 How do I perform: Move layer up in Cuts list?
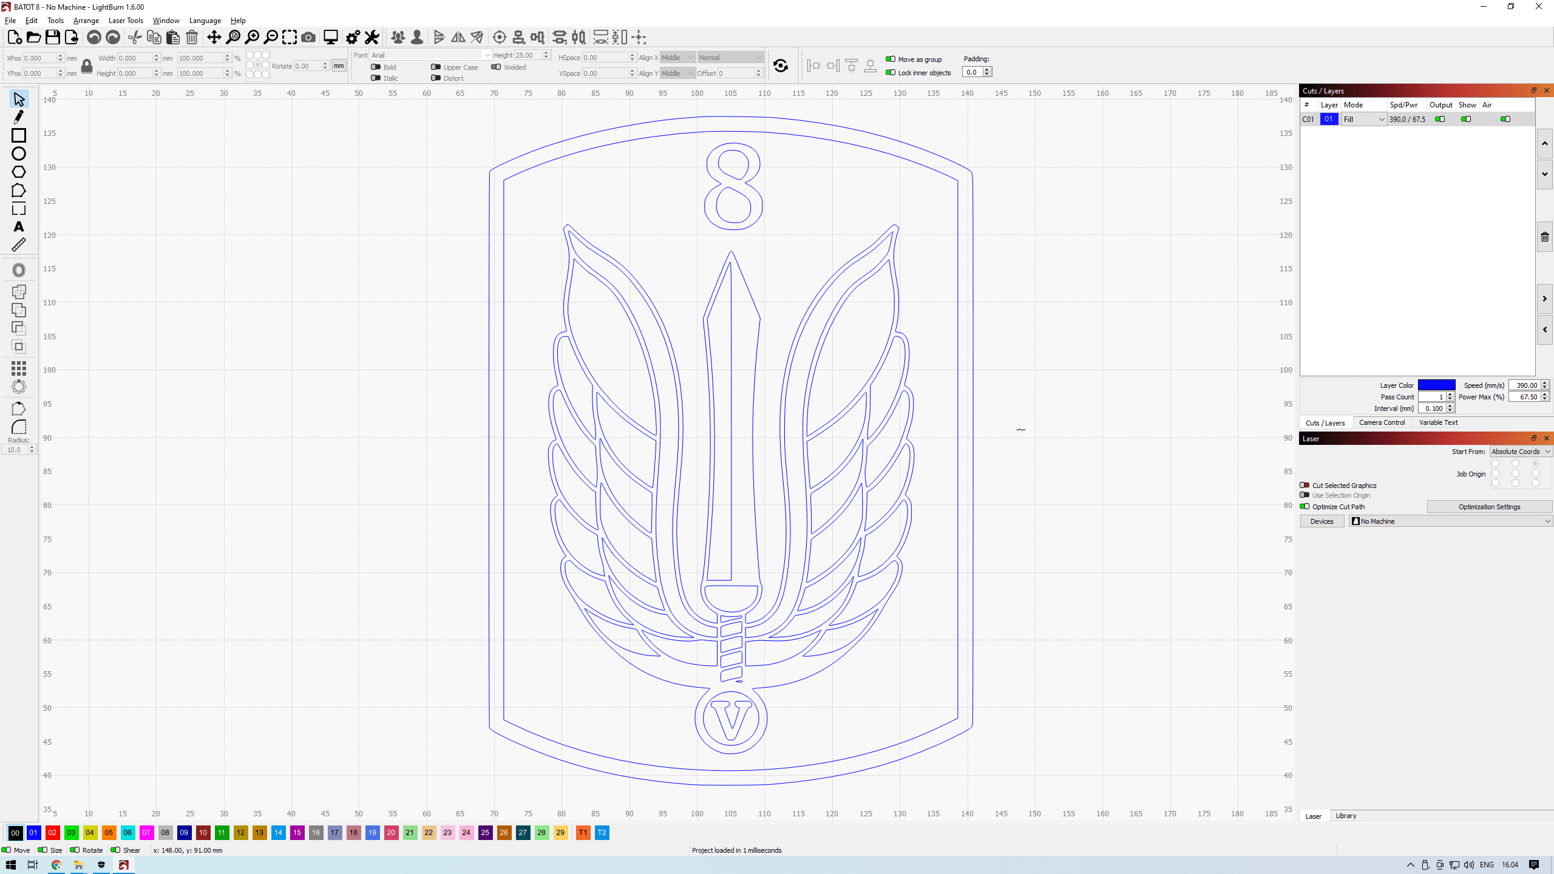point(1545,144)
